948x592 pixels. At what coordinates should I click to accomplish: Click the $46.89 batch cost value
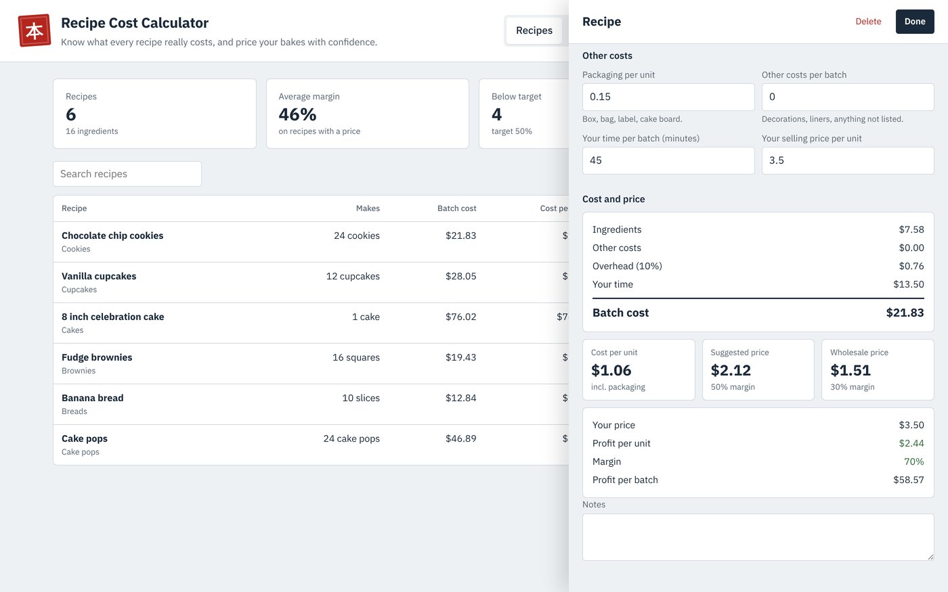point(460,438)
